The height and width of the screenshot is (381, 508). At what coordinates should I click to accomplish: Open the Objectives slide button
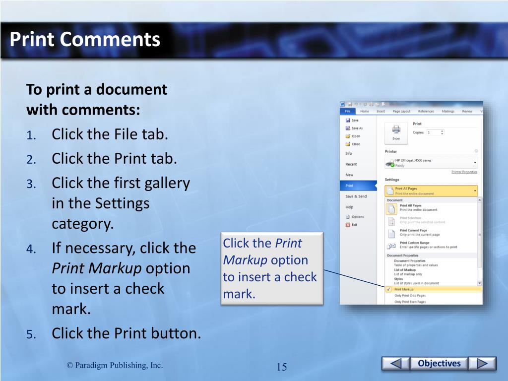tap(439, 363)
